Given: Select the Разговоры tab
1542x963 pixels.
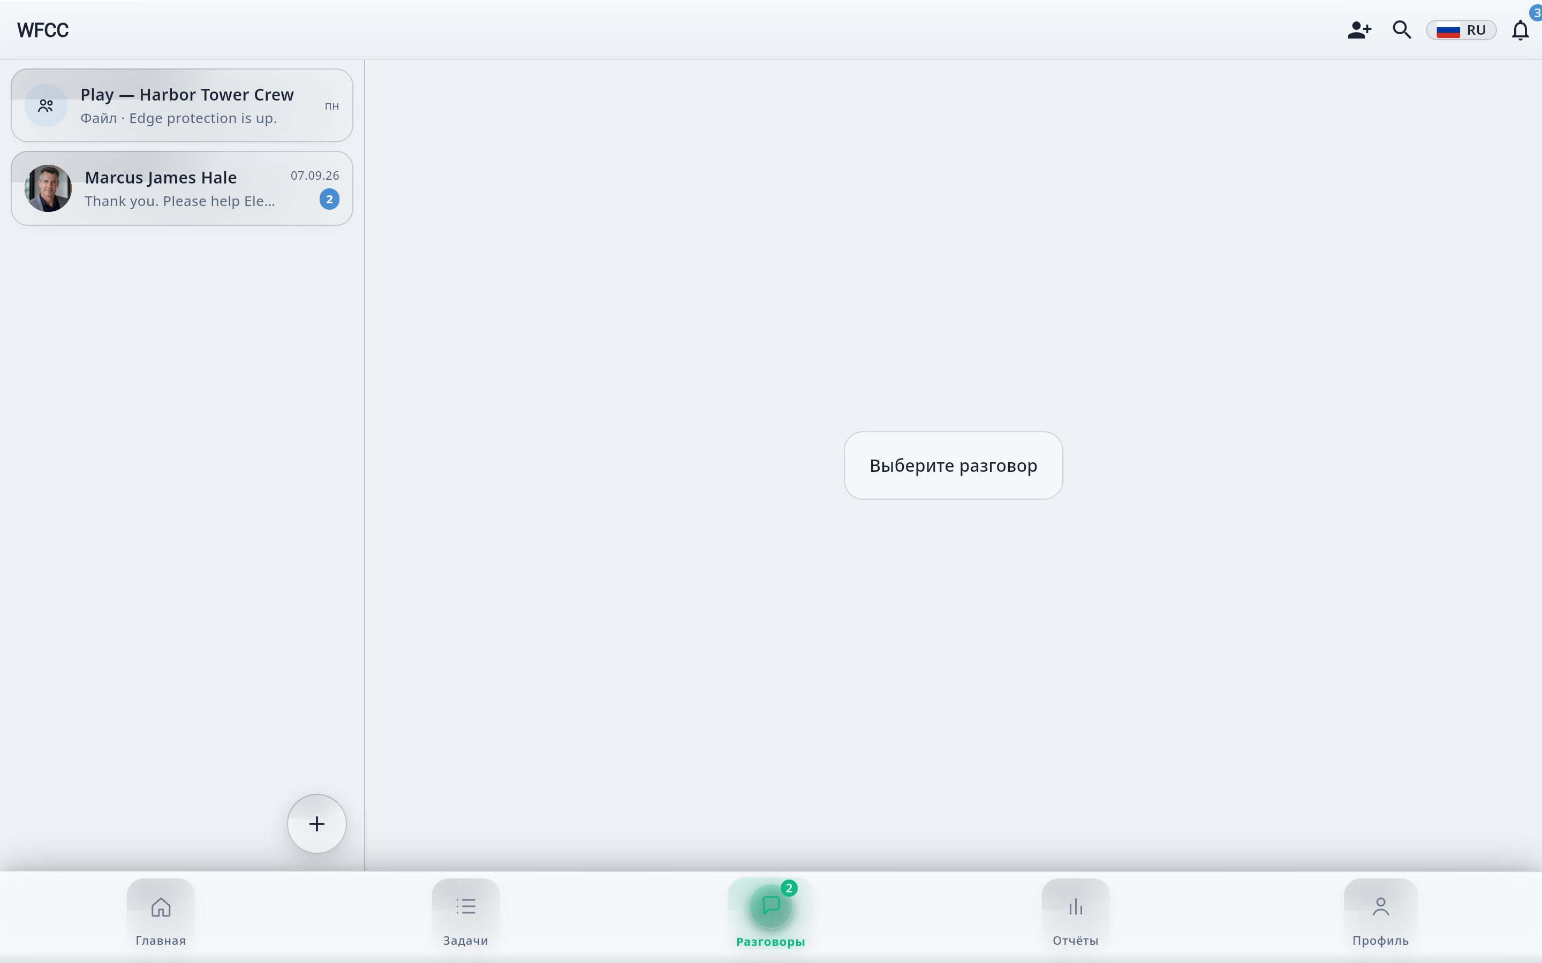Looking at the screenshot, I should point(770,914).
